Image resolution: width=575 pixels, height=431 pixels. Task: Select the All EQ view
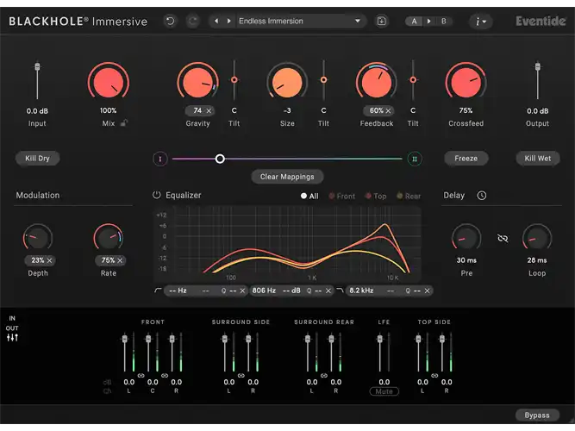coord(309,196)
